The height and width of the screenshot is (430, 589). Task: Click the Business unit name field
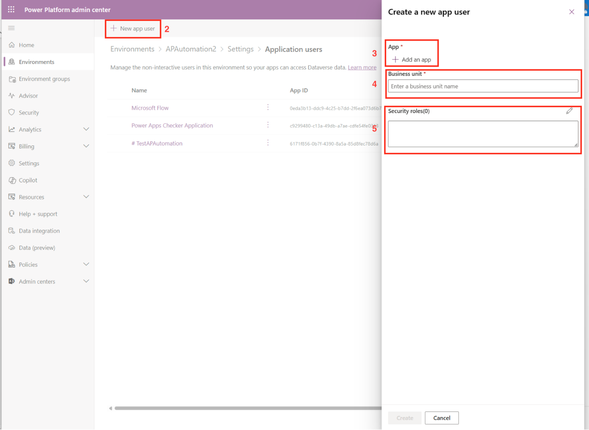click(x=483, y=86)
